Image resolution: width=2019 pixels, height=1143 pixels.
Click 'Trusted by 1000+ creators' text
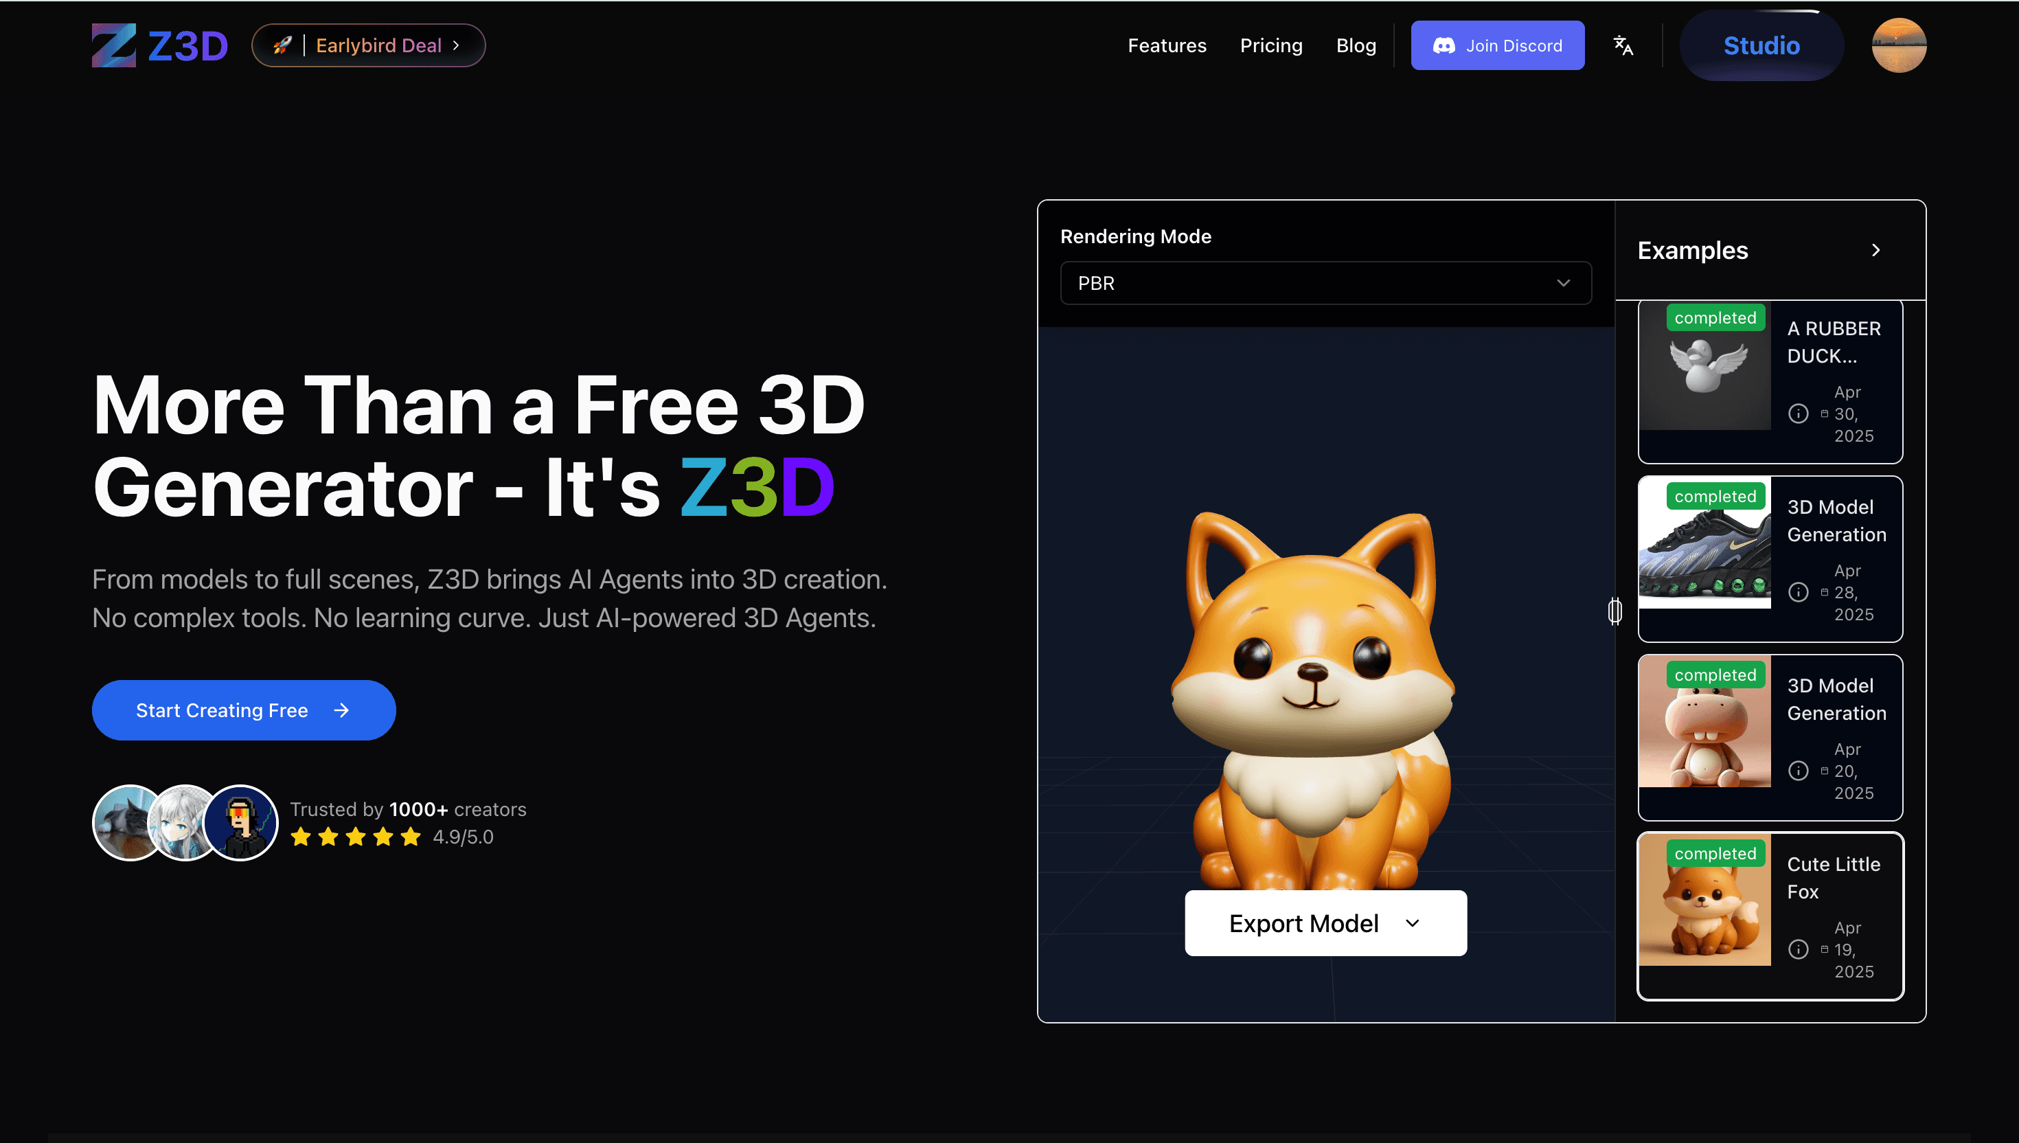tap(408, 809)
